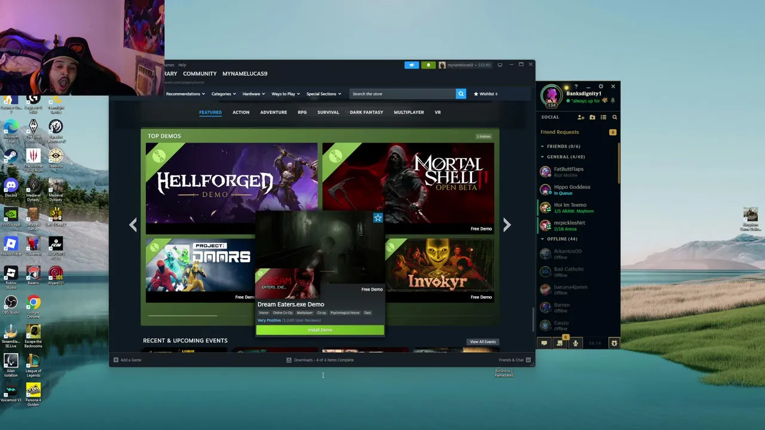Select the SURVIVAL tab

(328, 112)
